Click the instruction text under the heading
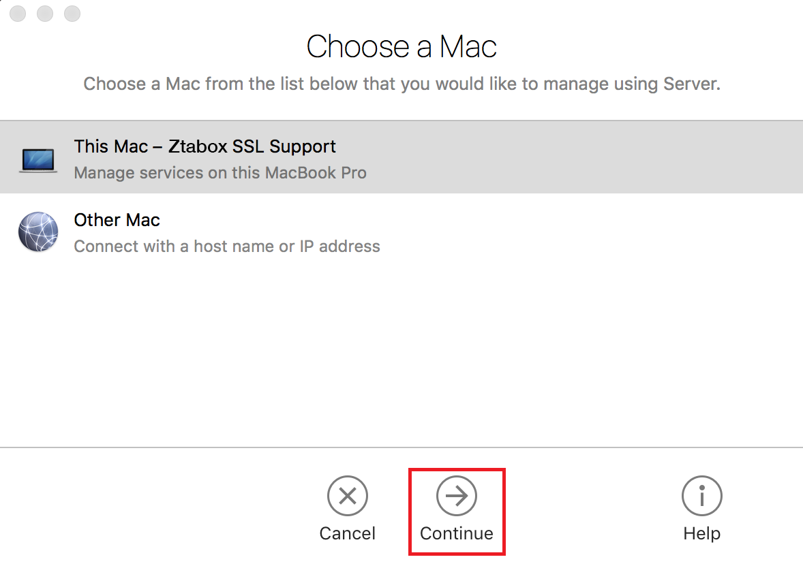Image resolution: width=803 pixels, height=568 pixels. point(402,84)
